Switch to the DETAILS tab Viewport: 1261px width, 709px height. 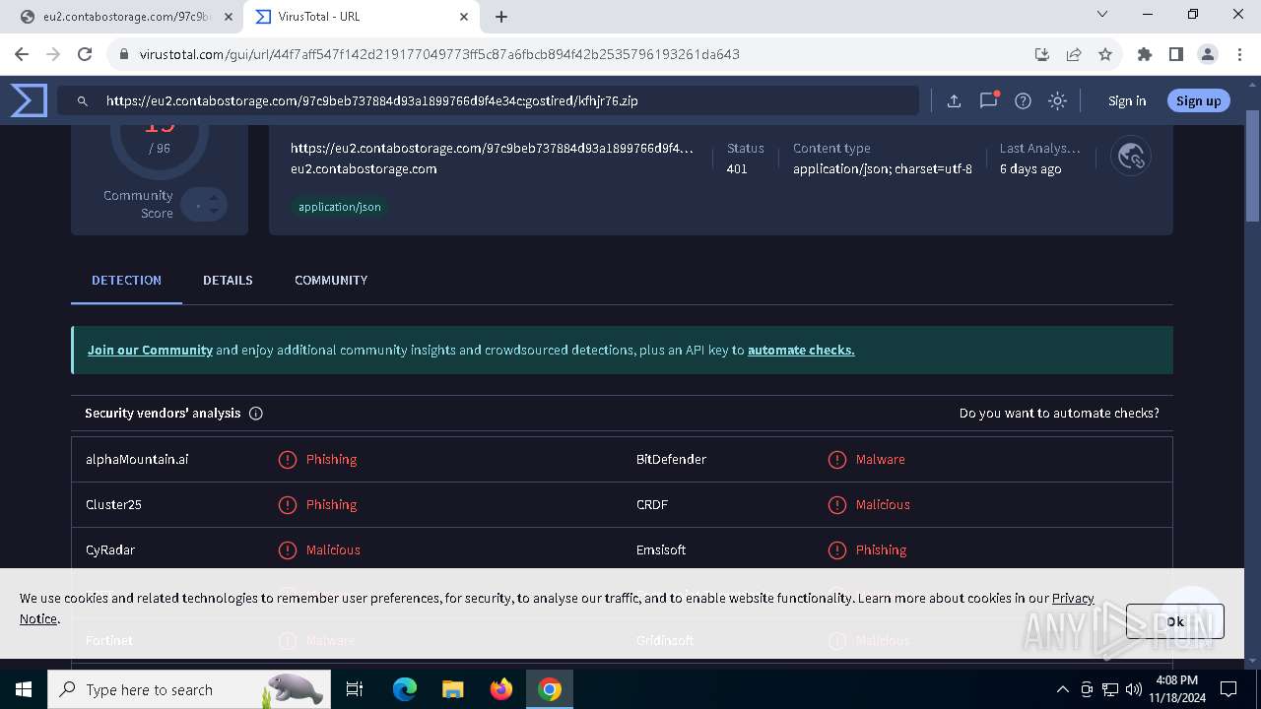[x=228, y=281]
